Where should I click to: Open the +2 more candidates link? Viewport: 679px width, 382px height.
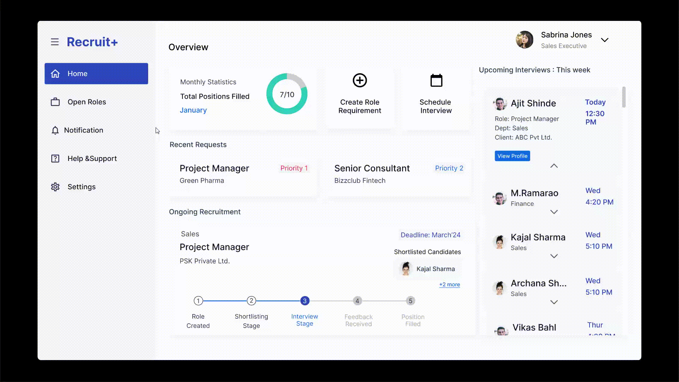[x=449, y=284]
